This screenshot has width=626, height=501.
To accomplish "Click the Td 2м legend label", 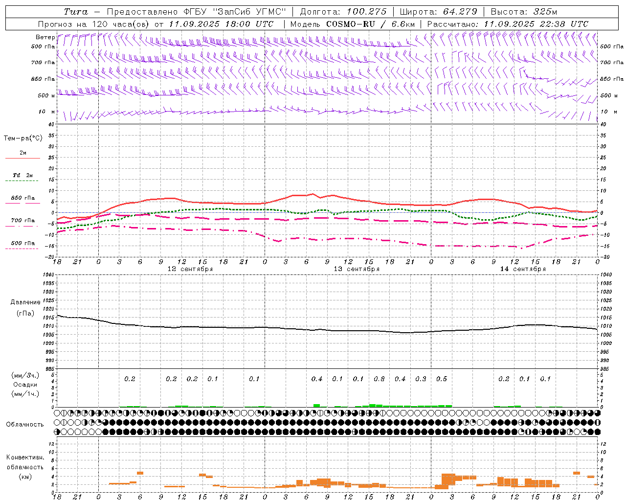I will point(23,175).
